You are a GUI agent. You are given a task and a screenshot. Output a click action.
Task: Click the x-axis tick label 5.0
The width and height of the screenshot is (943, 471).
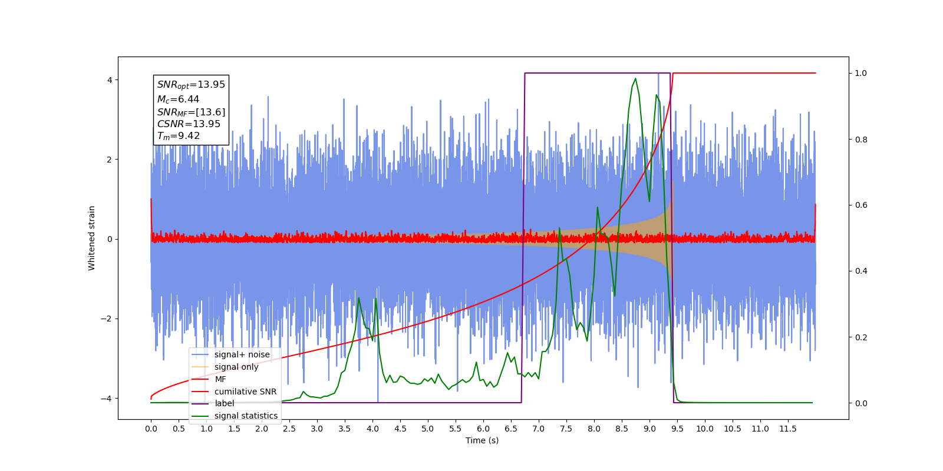coord(428,429)
